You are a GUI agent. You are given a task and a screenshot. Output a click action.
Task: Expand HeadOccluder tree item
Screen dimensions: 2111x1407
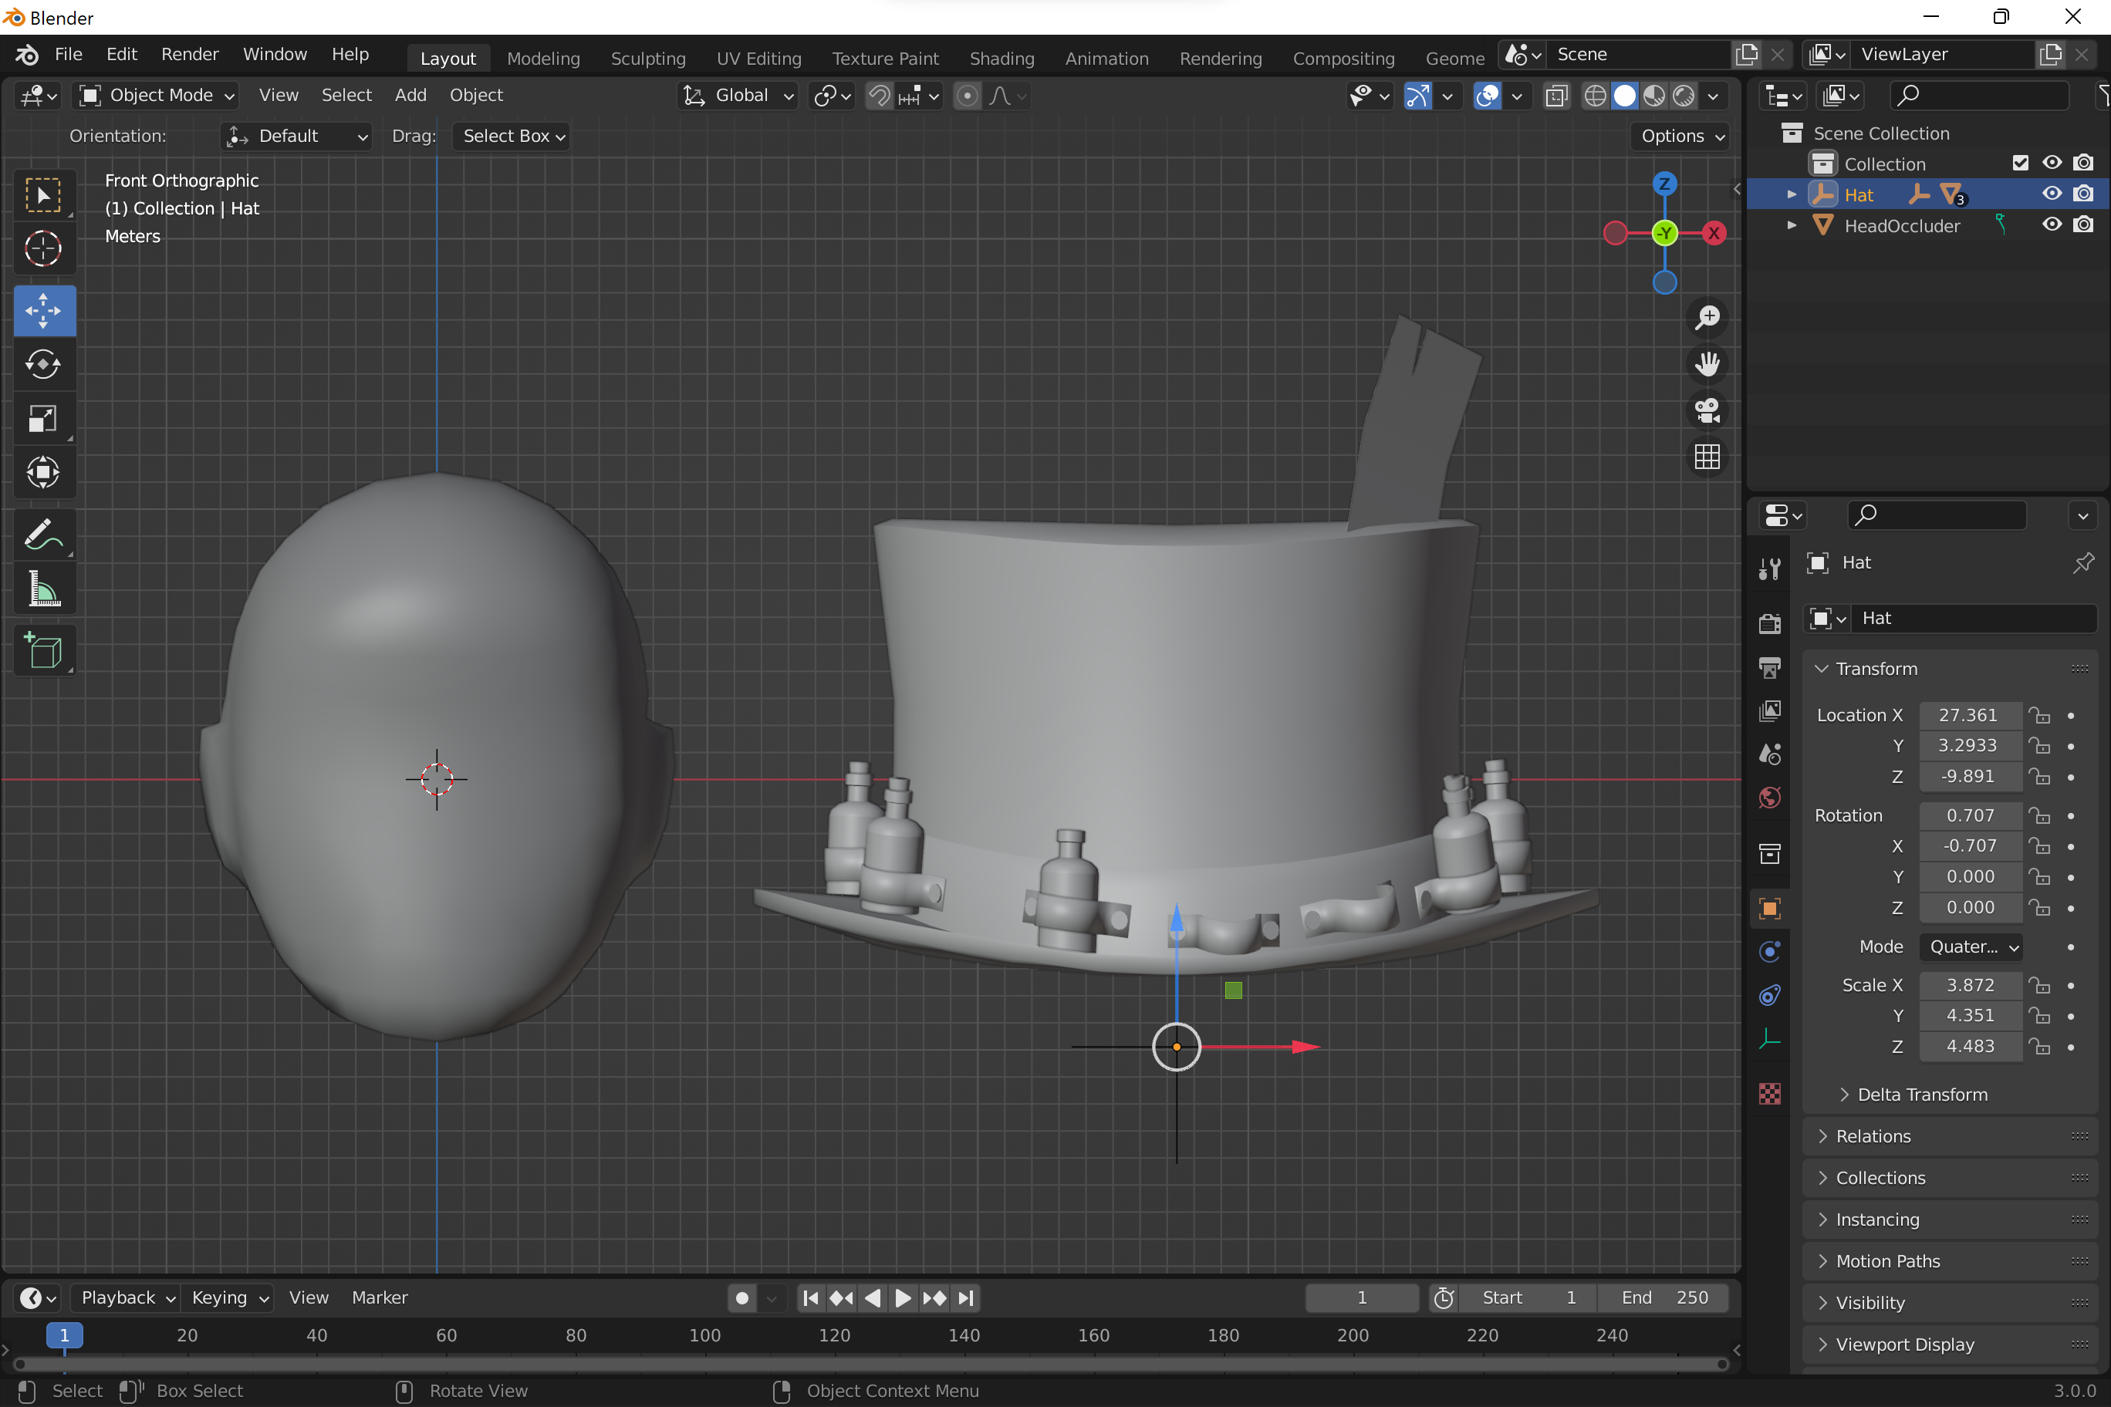pyautogui.click(x=1792, y=225)
